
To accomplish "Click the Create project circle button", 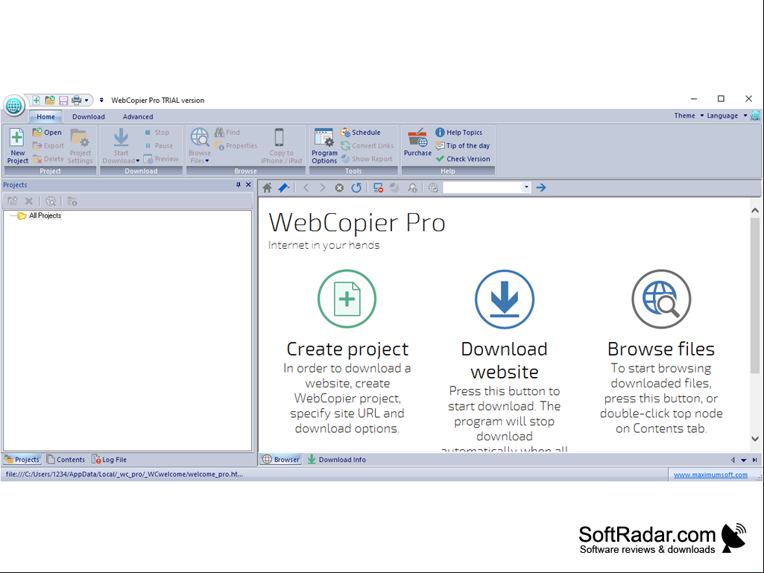I will click(x=347, y=299).
